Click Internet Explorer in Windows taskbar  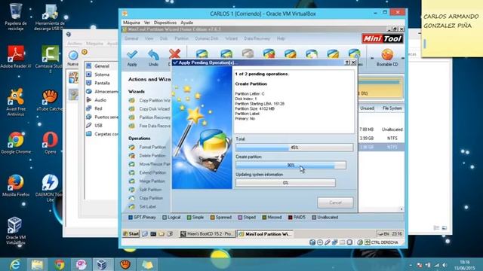click(x=15, y=264)
